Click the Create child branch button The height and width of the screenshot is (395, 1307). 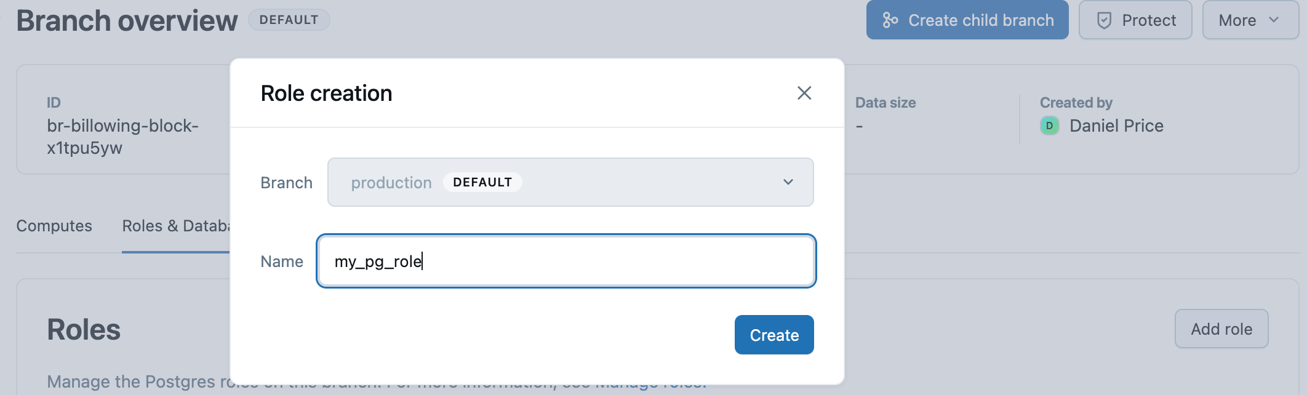966,20
